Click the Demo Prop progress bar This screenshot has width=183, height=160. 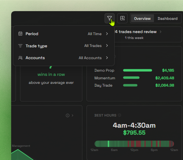point(137,70)
